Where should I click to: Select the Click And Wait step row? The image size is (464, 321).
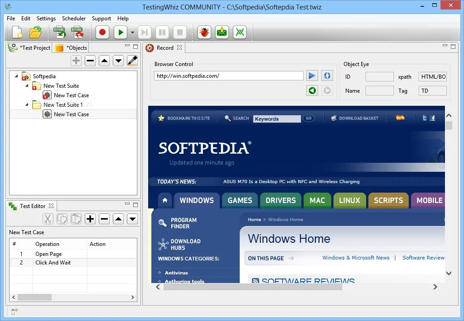point(73,263)
